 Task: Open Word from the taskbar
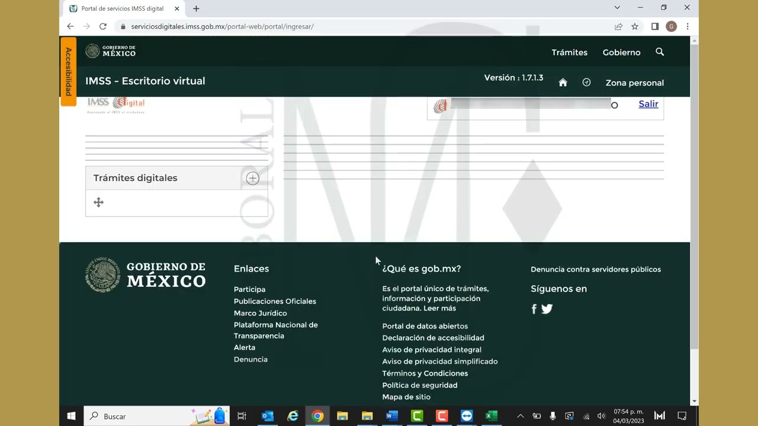click(x=392, y=416)
